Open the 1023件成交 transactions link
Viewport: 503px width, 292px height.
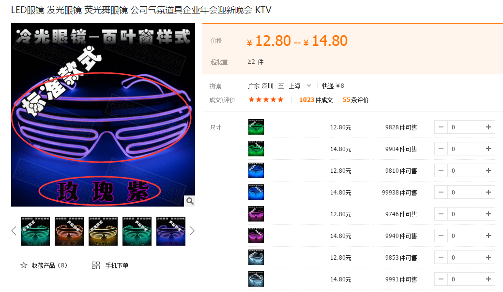(x=316, y=100)
